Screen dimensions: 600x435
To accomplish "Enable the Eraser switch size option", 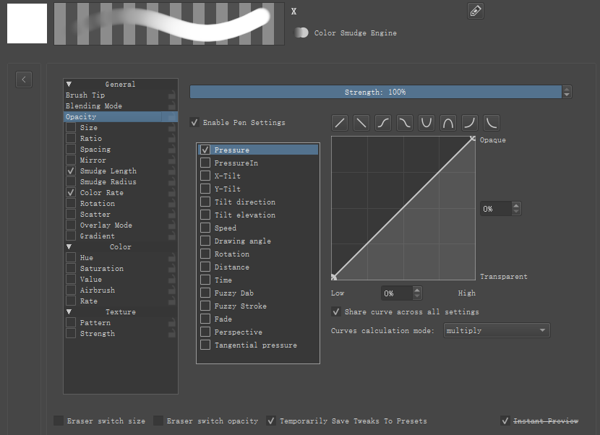I will pos(58,421).
